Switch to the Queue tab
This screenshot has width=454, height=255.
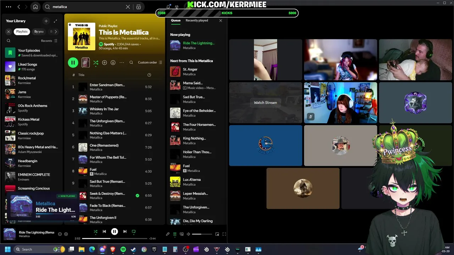(x=176, y=21)
